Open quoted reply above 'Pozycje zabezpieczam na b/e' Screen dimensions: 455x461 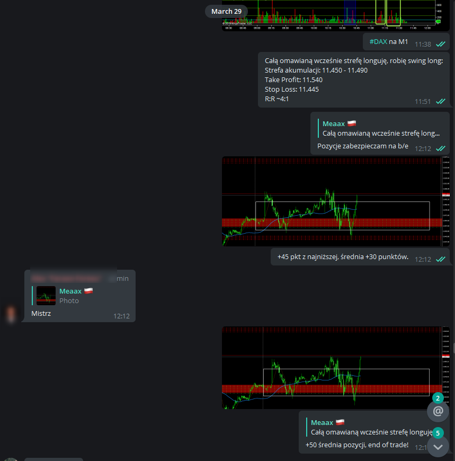tap(380, 128)
